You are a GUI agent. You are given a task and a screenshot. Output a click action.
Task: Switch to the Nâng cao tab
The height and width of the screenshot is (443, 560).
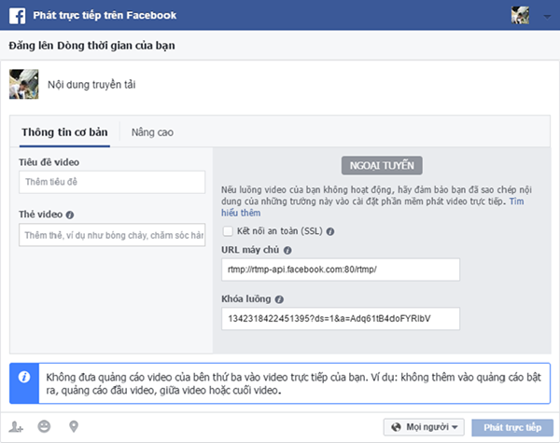(x=152, y=132)
